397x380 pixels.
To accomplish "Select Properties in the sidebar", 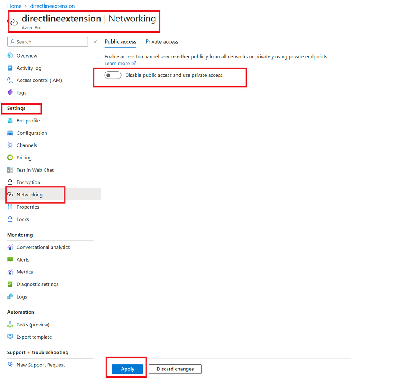I will [28, 207].
